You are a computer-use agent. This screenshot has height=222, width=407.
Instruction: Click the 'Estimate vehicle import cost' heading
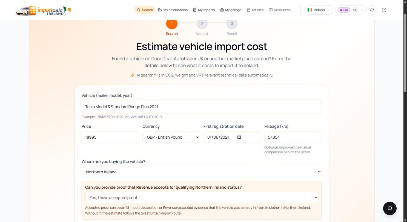tap(202, 46)
